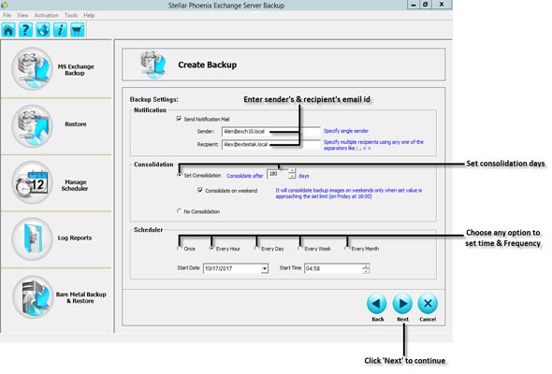The image size is (552, 374).
Task: Open the File menu
Action: 7,16
